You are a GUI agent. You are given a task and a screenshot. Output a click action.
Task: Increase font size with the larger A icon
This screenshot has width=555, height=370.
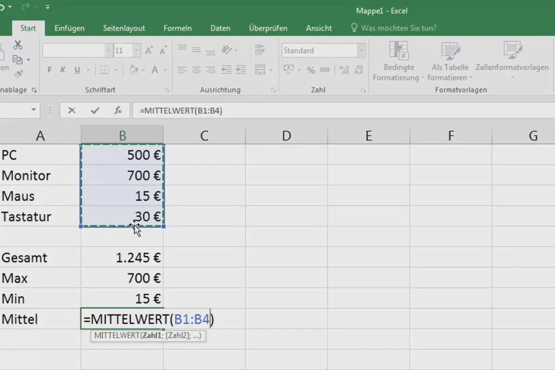pyautogui.click(x=149, y=50)
